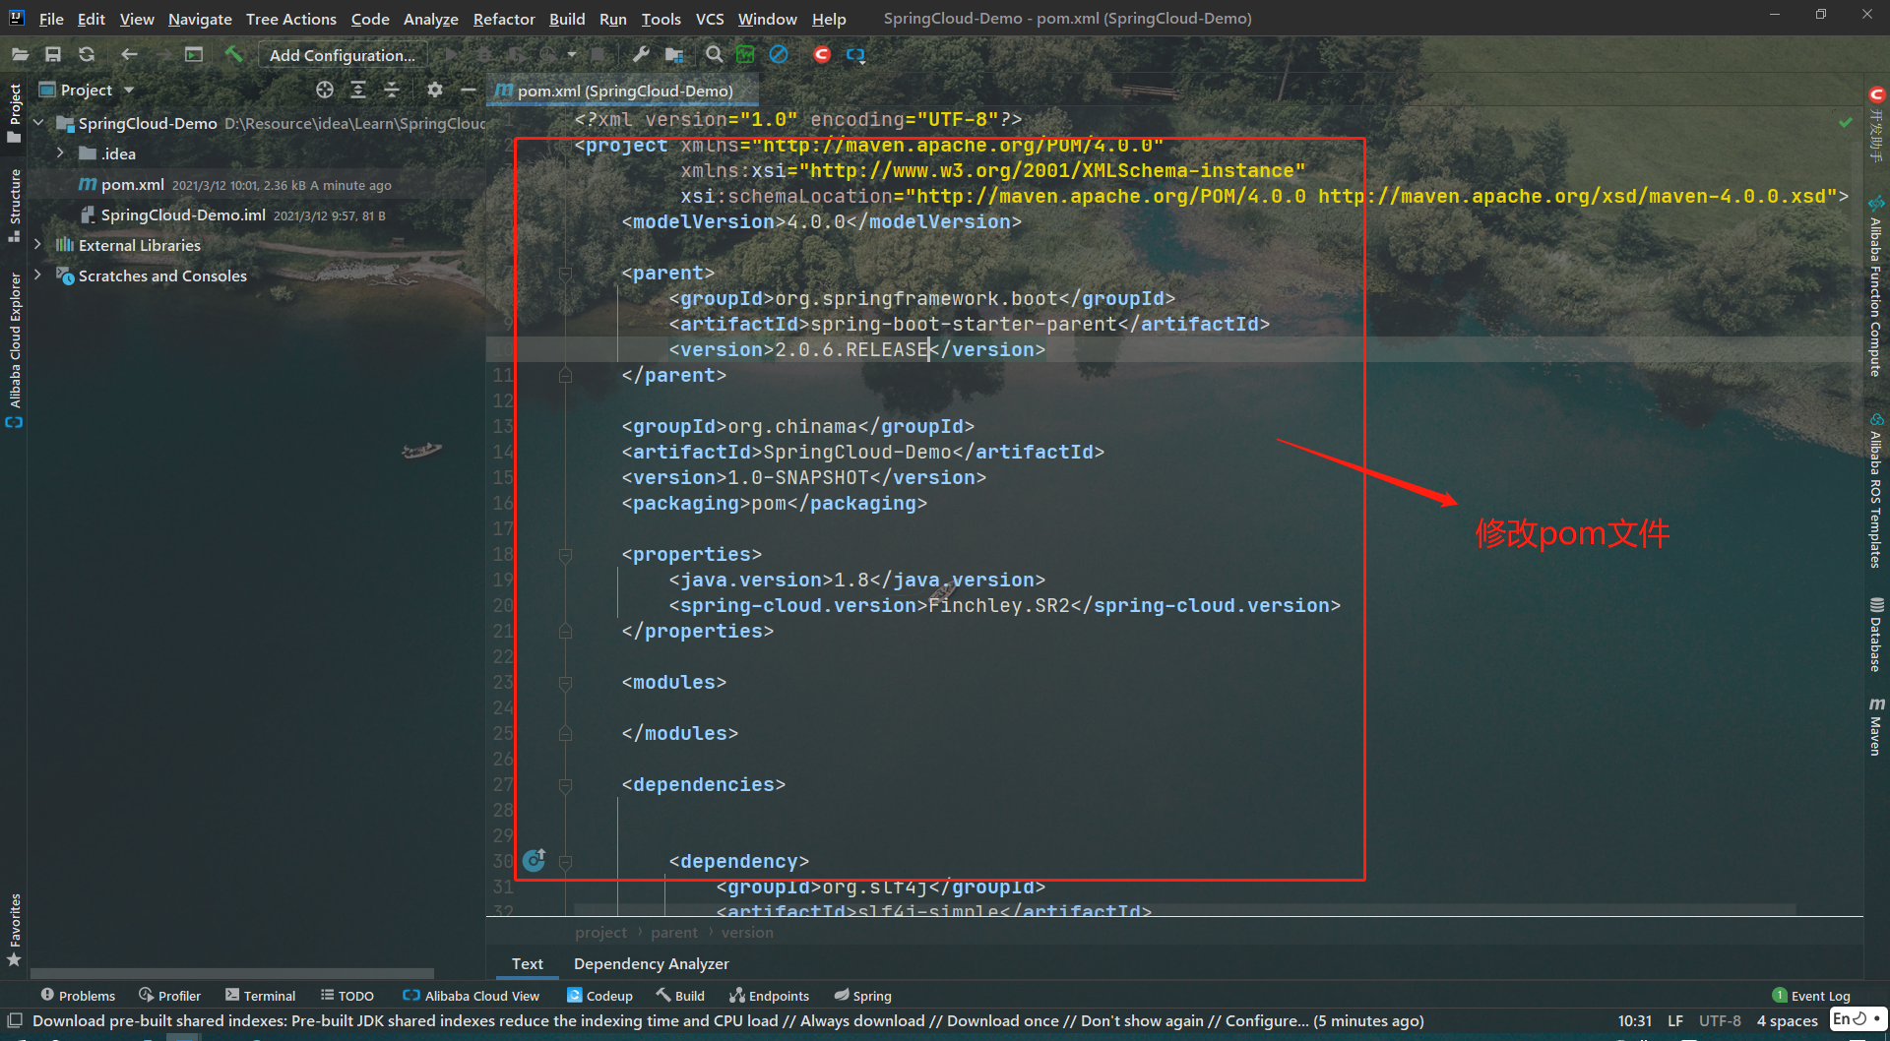Toggle the Database tool window on the right
Screen dimensions: 1890x1041
tap(1876, 635)
